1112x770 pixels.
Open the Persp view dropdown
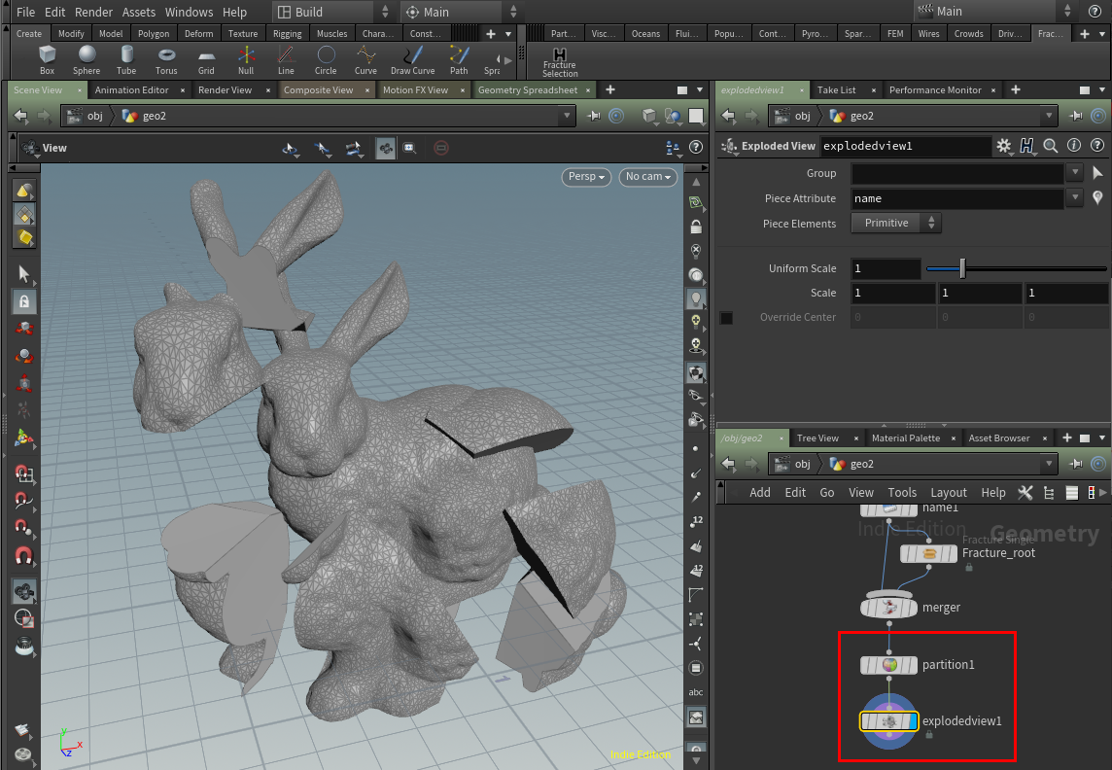[x=586, y=177]
